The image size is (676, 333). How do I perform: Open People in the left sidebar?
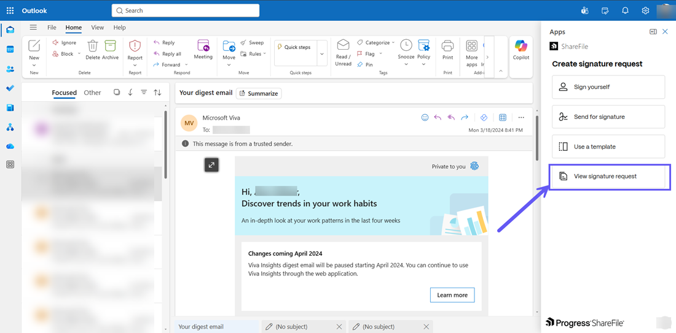tap(10, 69)
